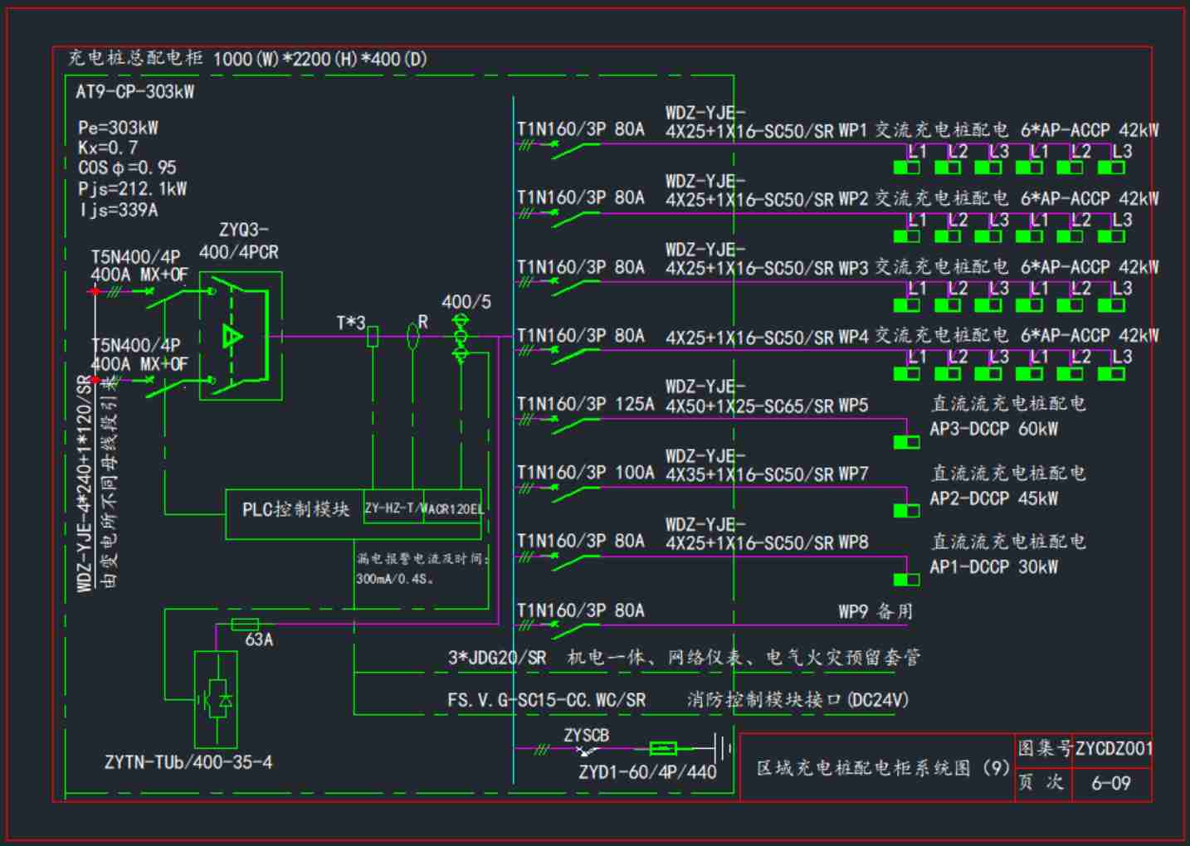1190x846 pixels.
Task: Select the 63A fuse symbol
Action: tap(245, 625)
